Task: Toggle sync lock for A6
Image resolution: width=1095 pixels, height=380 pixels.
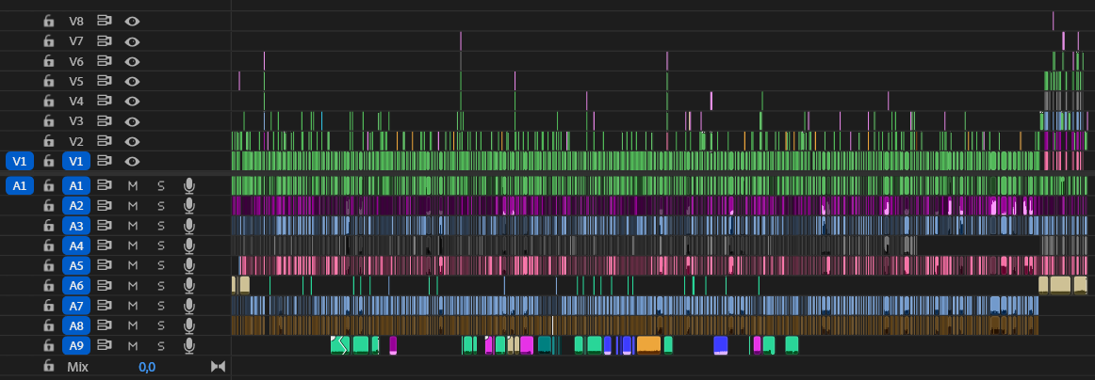Action: (x=104, y=286)
